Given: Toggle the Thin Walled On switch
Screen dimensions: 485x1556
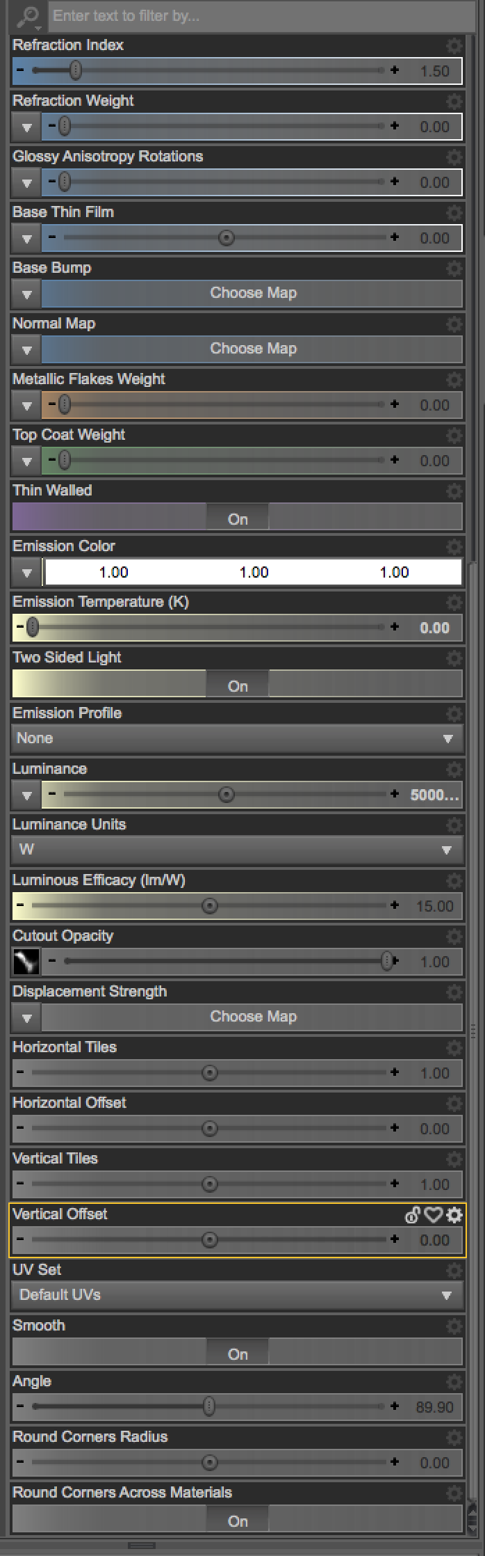Looking at the screenshot, I should 238,518.
